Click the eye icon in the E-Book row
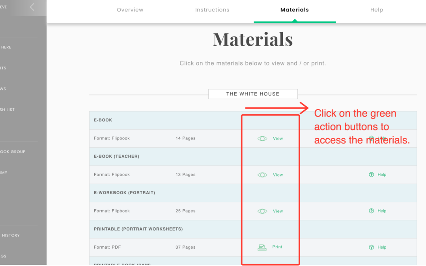The height and width of the screenshot is (266, 426). (x=262, y=139)
